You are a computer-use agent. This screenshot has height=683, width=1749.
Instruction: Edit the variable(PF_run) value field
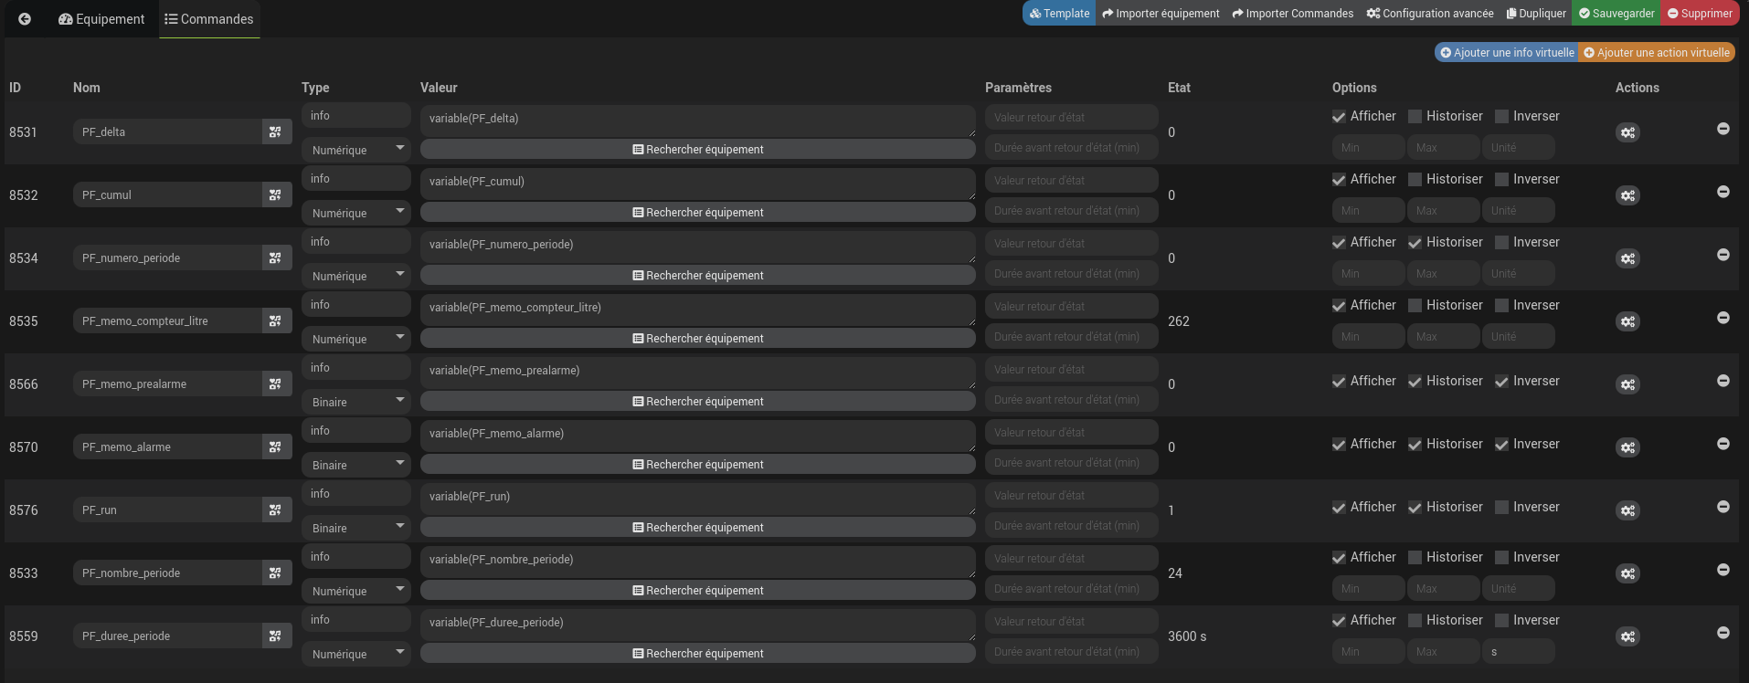coord(698,499)
